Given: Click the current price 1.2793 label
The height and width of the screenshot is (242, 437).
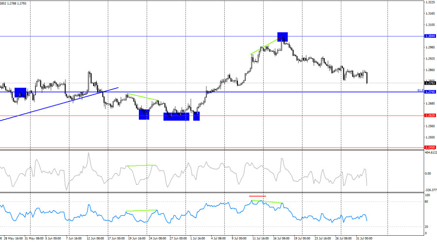Looking at the screenshot, I should [x=430, y=83].
